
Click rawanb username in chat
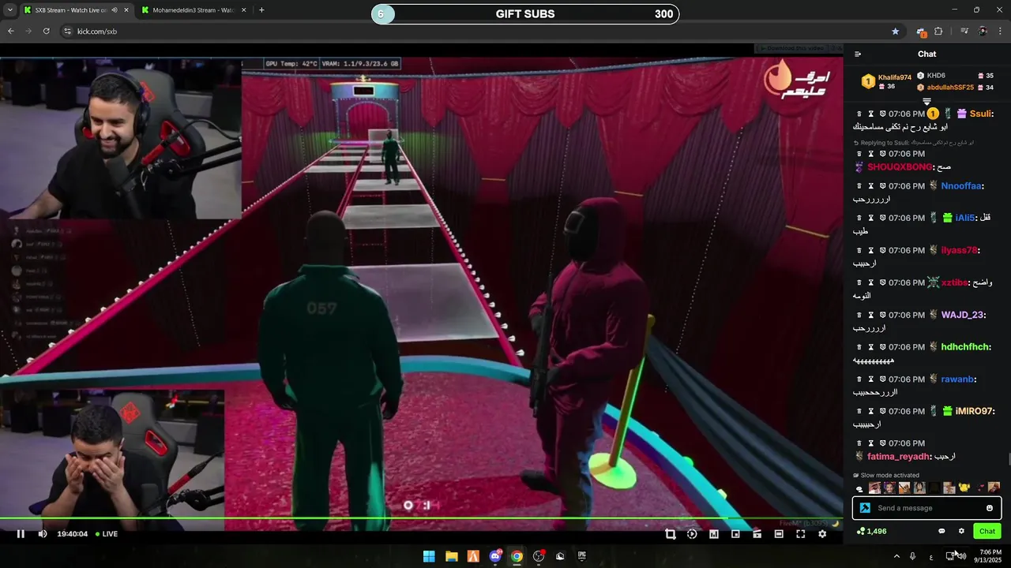click(x=957, y=379)
